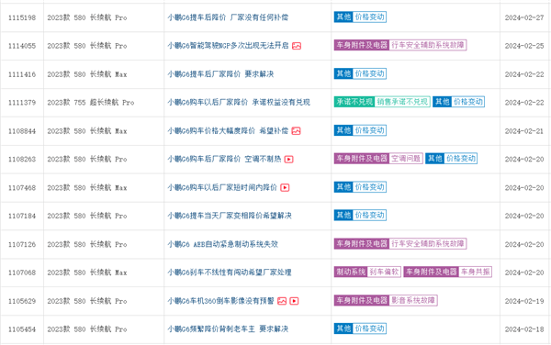This screenshot has height=345, width=551.
Task: Click 行车安全辅助系统故障 tag in row 1114055
Action: pyautogui.click(x=428, y=45)
